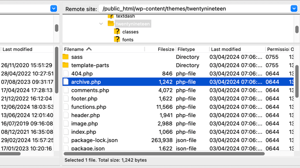This screenshot has width=300, height=168.
Task: Click local entry dated 17/04/2024 17:28:13
Action: 26,90
